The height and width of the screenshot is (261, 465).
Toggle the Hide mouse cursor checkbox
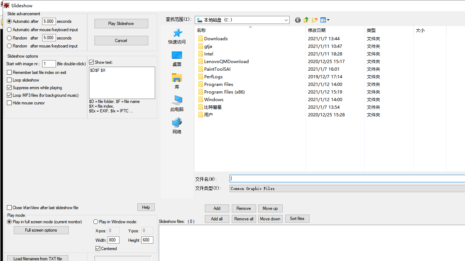9,103
